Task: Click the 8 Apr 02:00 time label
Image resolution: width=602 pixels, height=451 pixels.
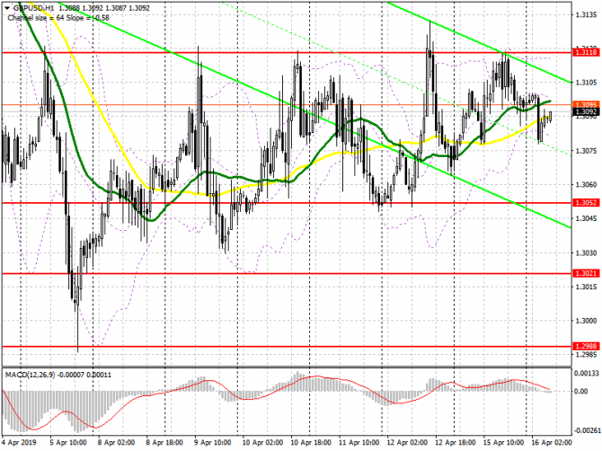Action: pyautogui.click(x=116, y=443)
